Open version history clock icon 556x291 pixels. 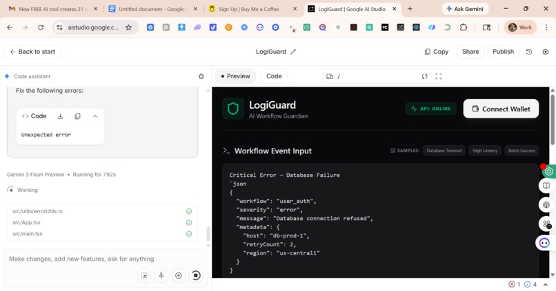[529, 52]
